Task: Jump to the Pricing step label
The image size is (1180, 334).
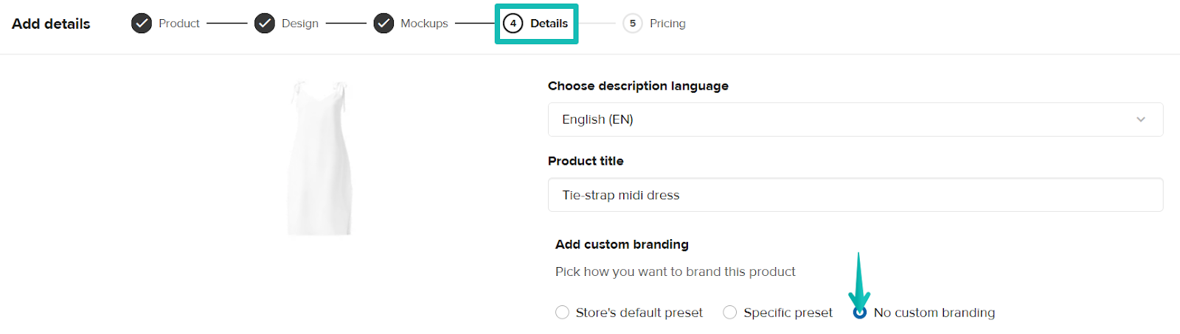Action: point(667,24)
